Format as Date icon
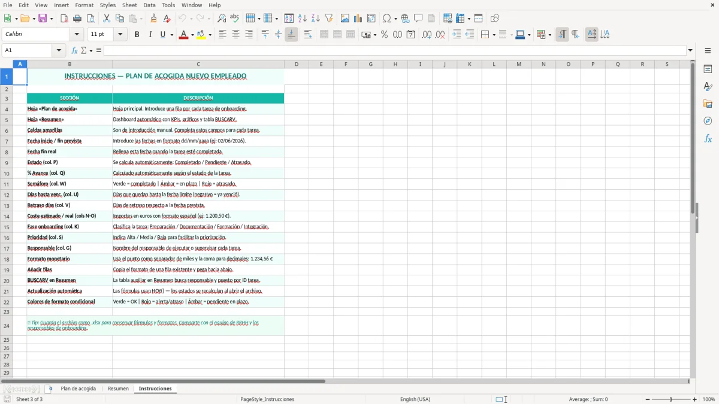The width and height of the screenshot is (719, 404). 410,35
